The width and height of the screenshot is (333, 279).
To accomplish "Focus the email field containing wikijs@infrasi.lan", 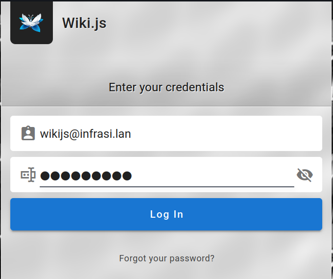I will coord(166,133).
